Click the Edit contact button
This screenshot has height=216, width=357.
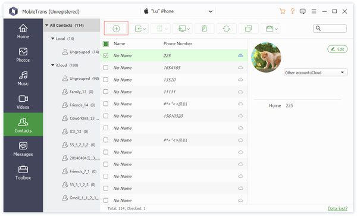point(337,49)
